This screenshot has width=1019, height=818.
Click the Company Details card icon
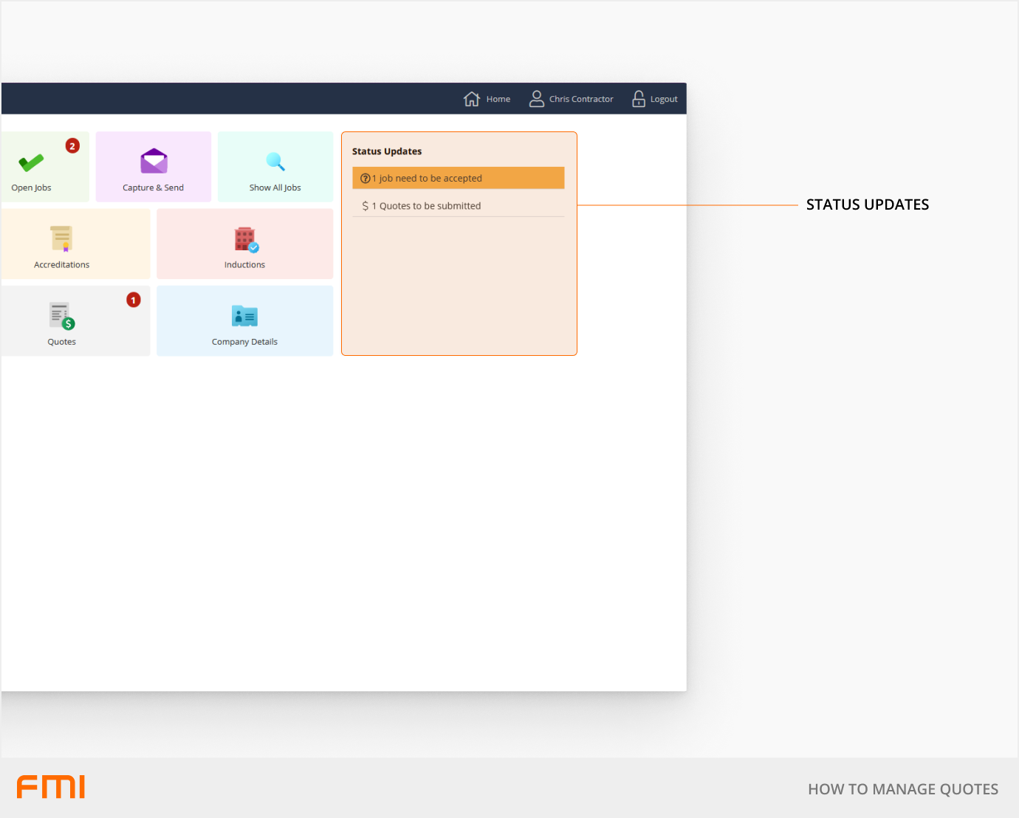pyautogui.click(x=244, y=316)
